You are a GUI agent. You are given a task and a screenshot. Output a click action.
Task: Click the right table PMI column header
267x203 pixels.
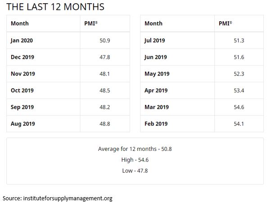pos(225,23)
